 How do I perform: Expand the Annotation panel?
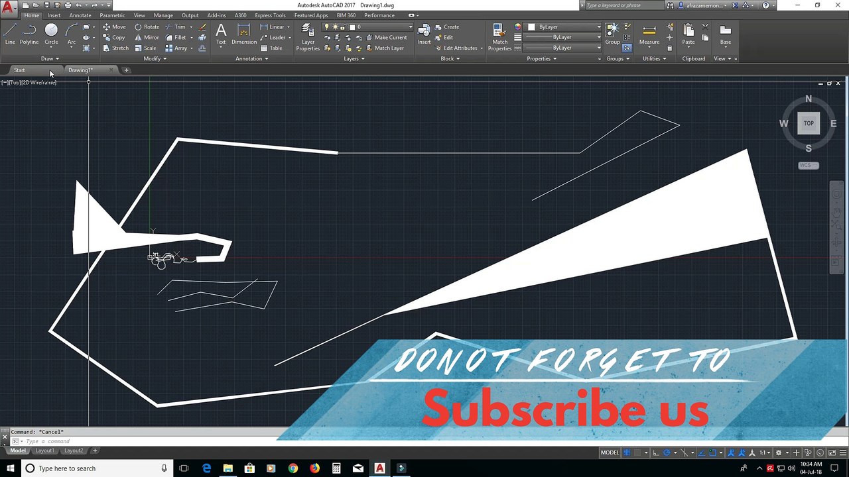pos(252,59)
